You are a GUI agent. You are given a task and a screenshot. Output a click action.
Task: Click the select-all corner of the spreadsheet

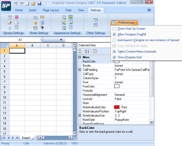[x=5, y=46]
